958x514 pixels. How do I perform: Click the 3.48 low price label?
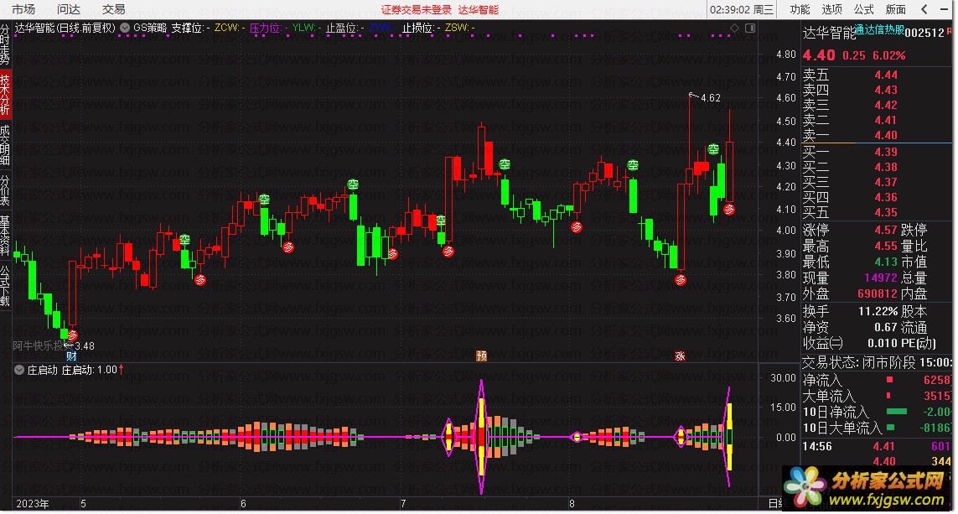click(85, 346)
